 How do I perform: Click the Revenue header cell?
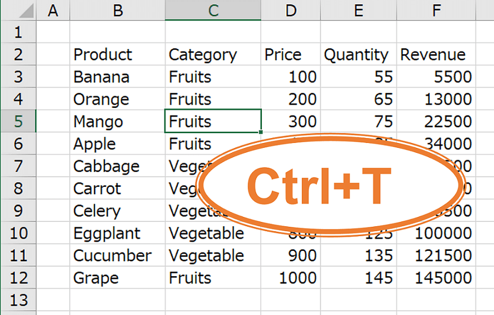pyautogui.click(x=436, y=54)
